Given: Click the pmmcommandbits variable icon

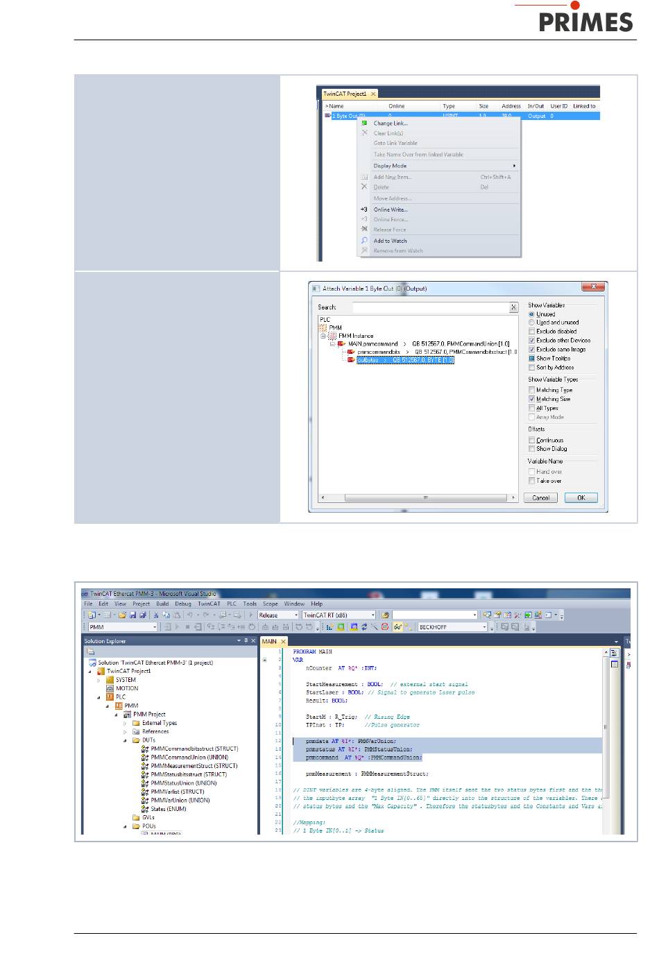Looking at the screenshot, I should pos(352,352).
